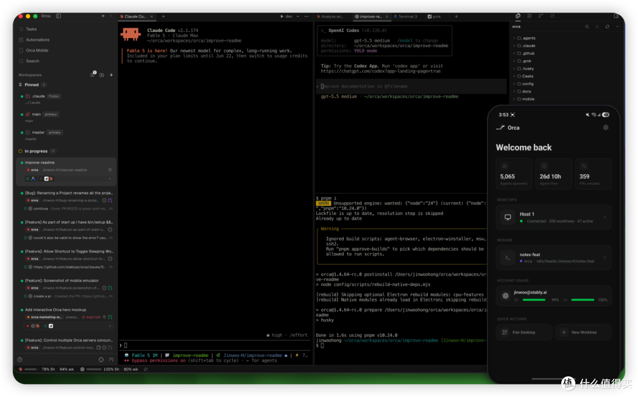
Task: Focus the Codex prompt input field
Action: coord(411,86)
